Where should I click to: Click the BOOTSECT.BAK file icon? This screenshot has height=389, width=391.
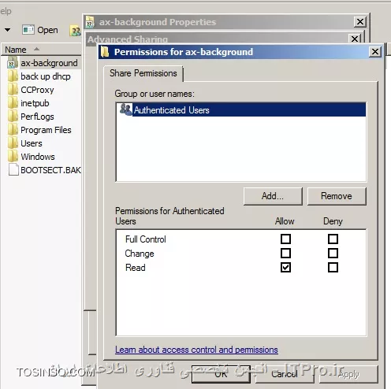pyautogui.click(x=13, y=169)
